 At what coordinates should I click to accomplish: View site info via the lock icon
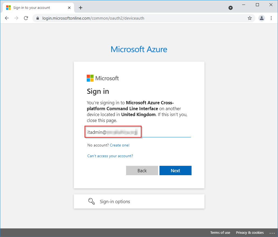pos(38,18)
